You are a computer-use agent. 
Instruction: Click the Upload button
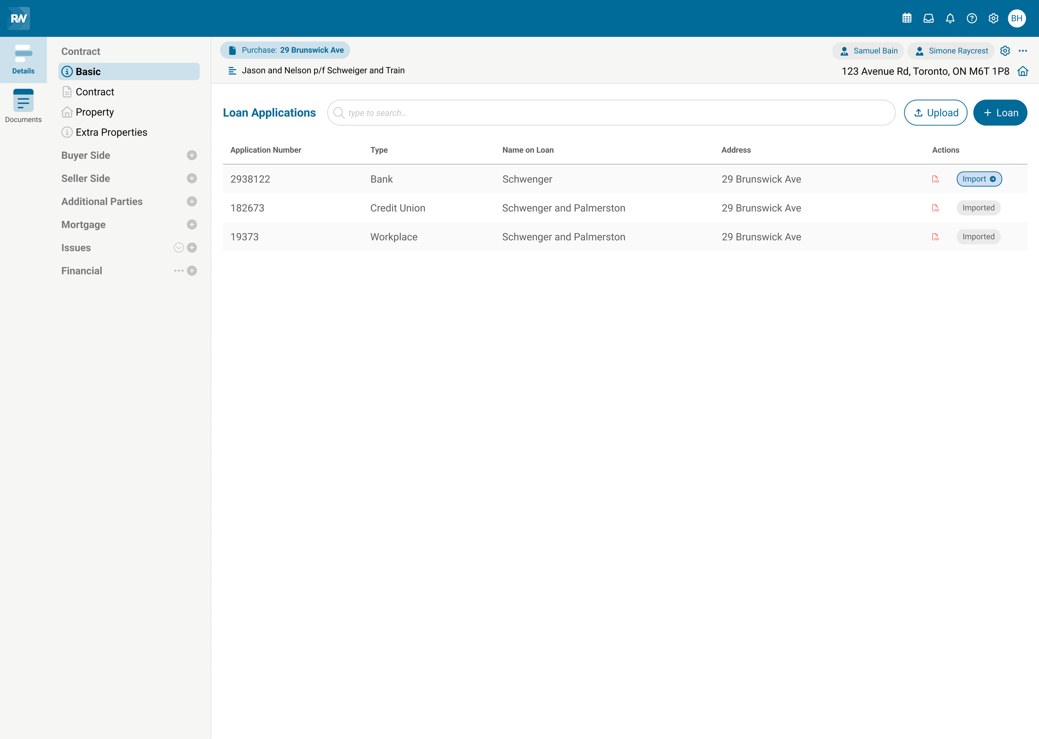point(935,113)
